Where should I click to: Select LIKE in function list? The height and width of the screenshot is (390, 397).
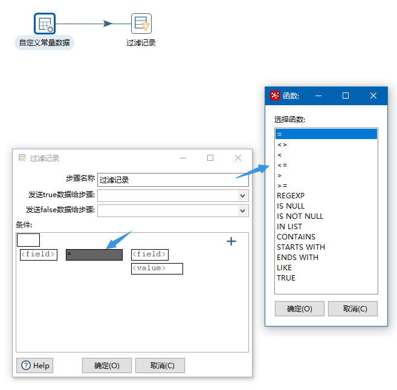pyautogui.click(x=326, y=268)
